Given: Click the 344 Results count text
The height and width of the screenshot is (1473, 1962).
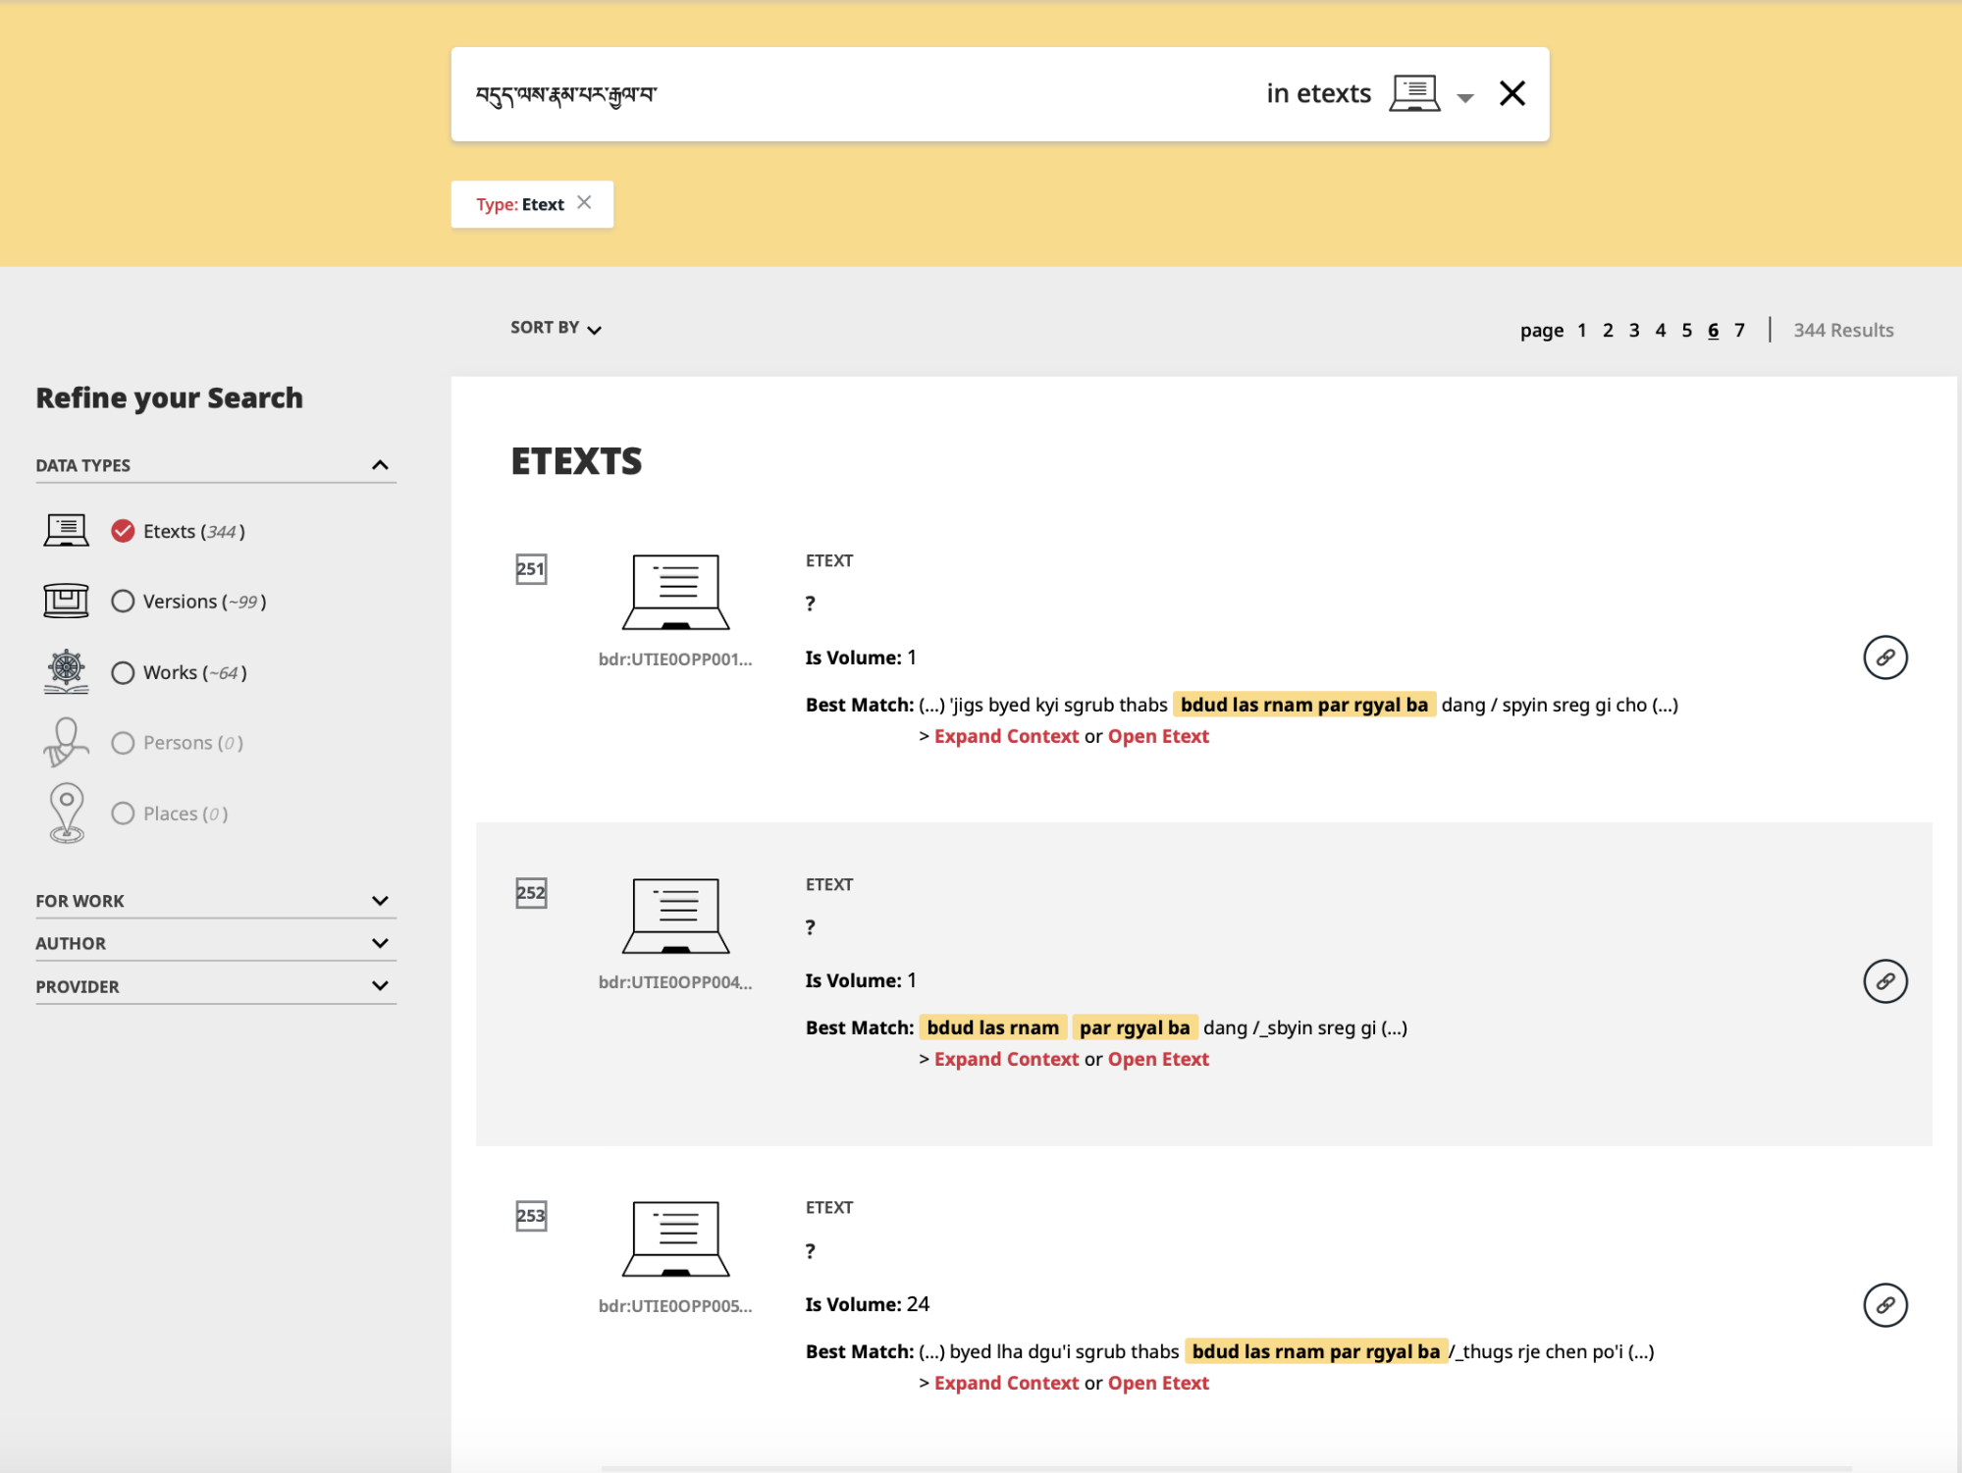Looking at the screenshot, I should [1843, 331].
